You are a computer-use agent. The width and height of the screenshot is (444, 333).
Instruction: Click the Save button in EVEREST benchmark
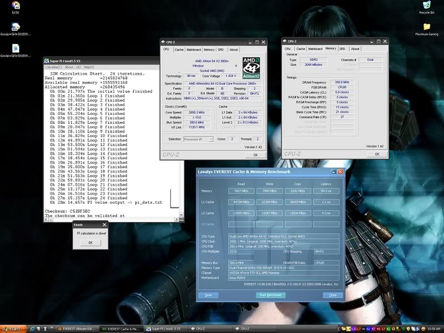(208, 295)
